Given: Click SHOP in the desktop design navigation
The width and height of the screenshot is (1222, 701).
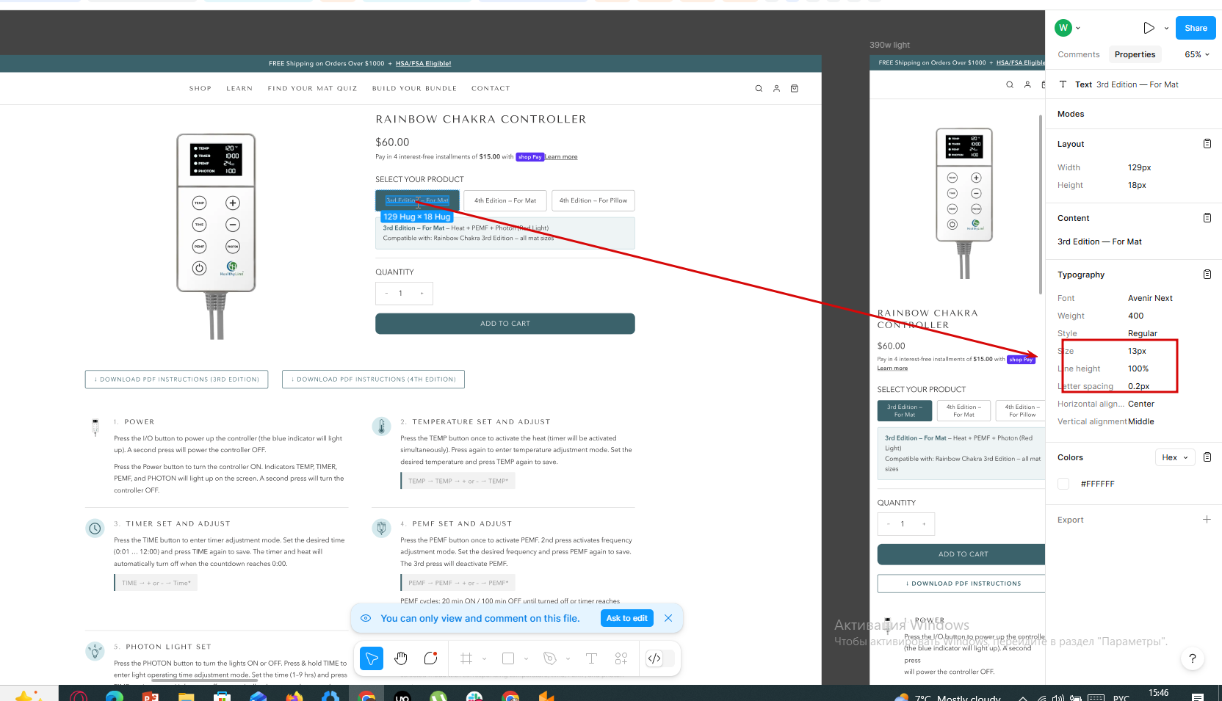Looking at the screenshot, I should point(200,89).
